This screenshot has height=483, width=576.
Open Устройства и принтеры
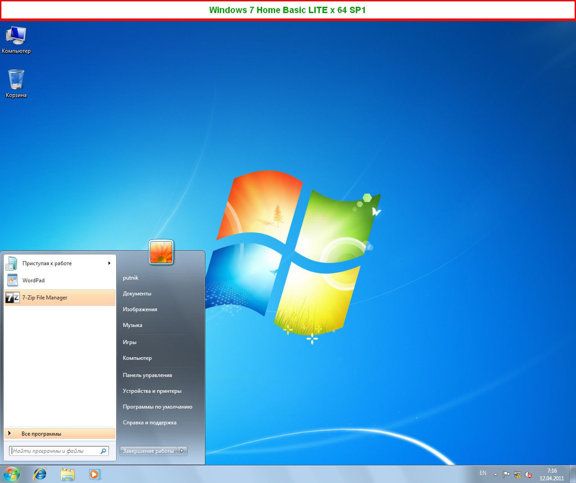point(152,391)
